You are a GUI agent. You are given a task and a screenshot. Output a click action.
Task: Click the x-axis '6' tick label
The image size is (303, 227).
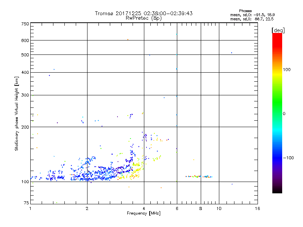(x=177, y=208)
